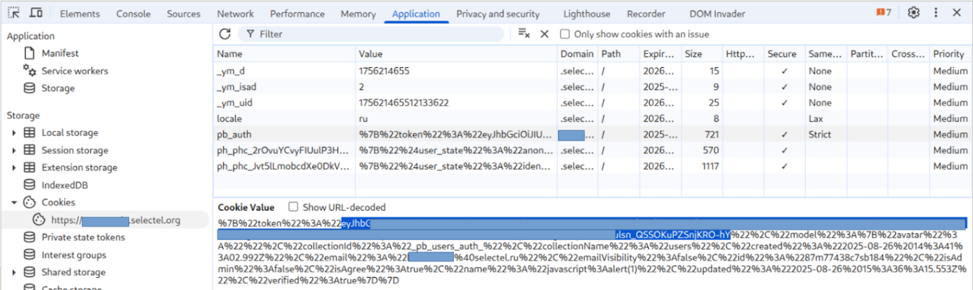
Task: Switch to the Elements tab
Action: click(80, 13)
